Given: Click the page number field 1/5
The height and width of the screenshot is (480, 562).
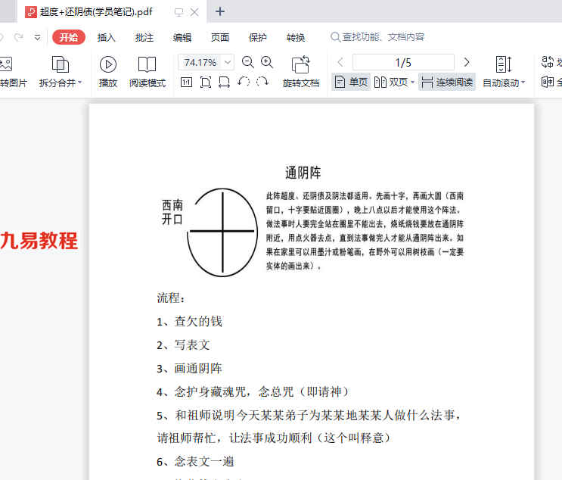Looking at the screenshot, I should point(403,62).
